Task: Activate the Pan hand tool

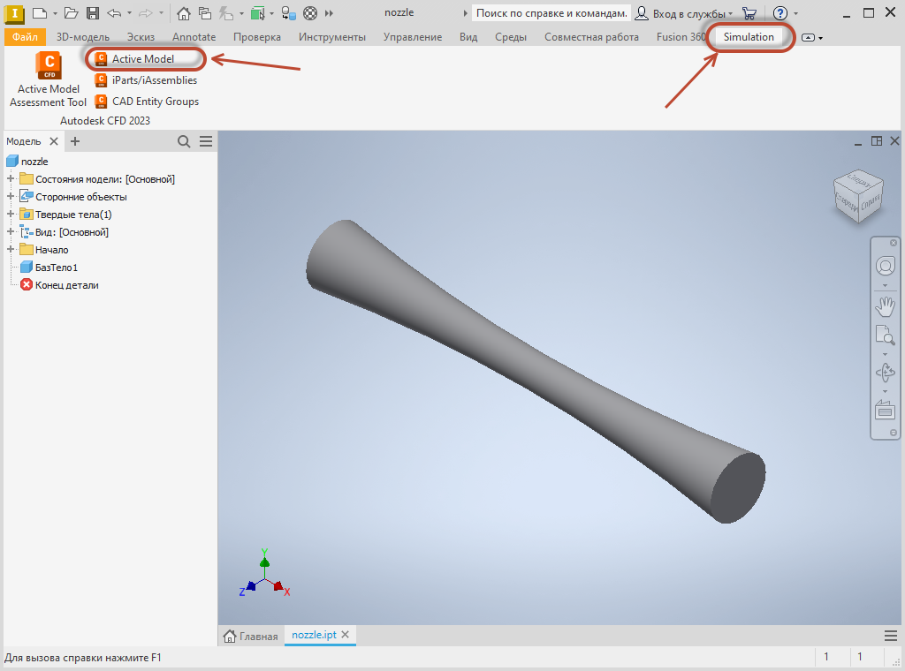Action: (x=886, y=306)
